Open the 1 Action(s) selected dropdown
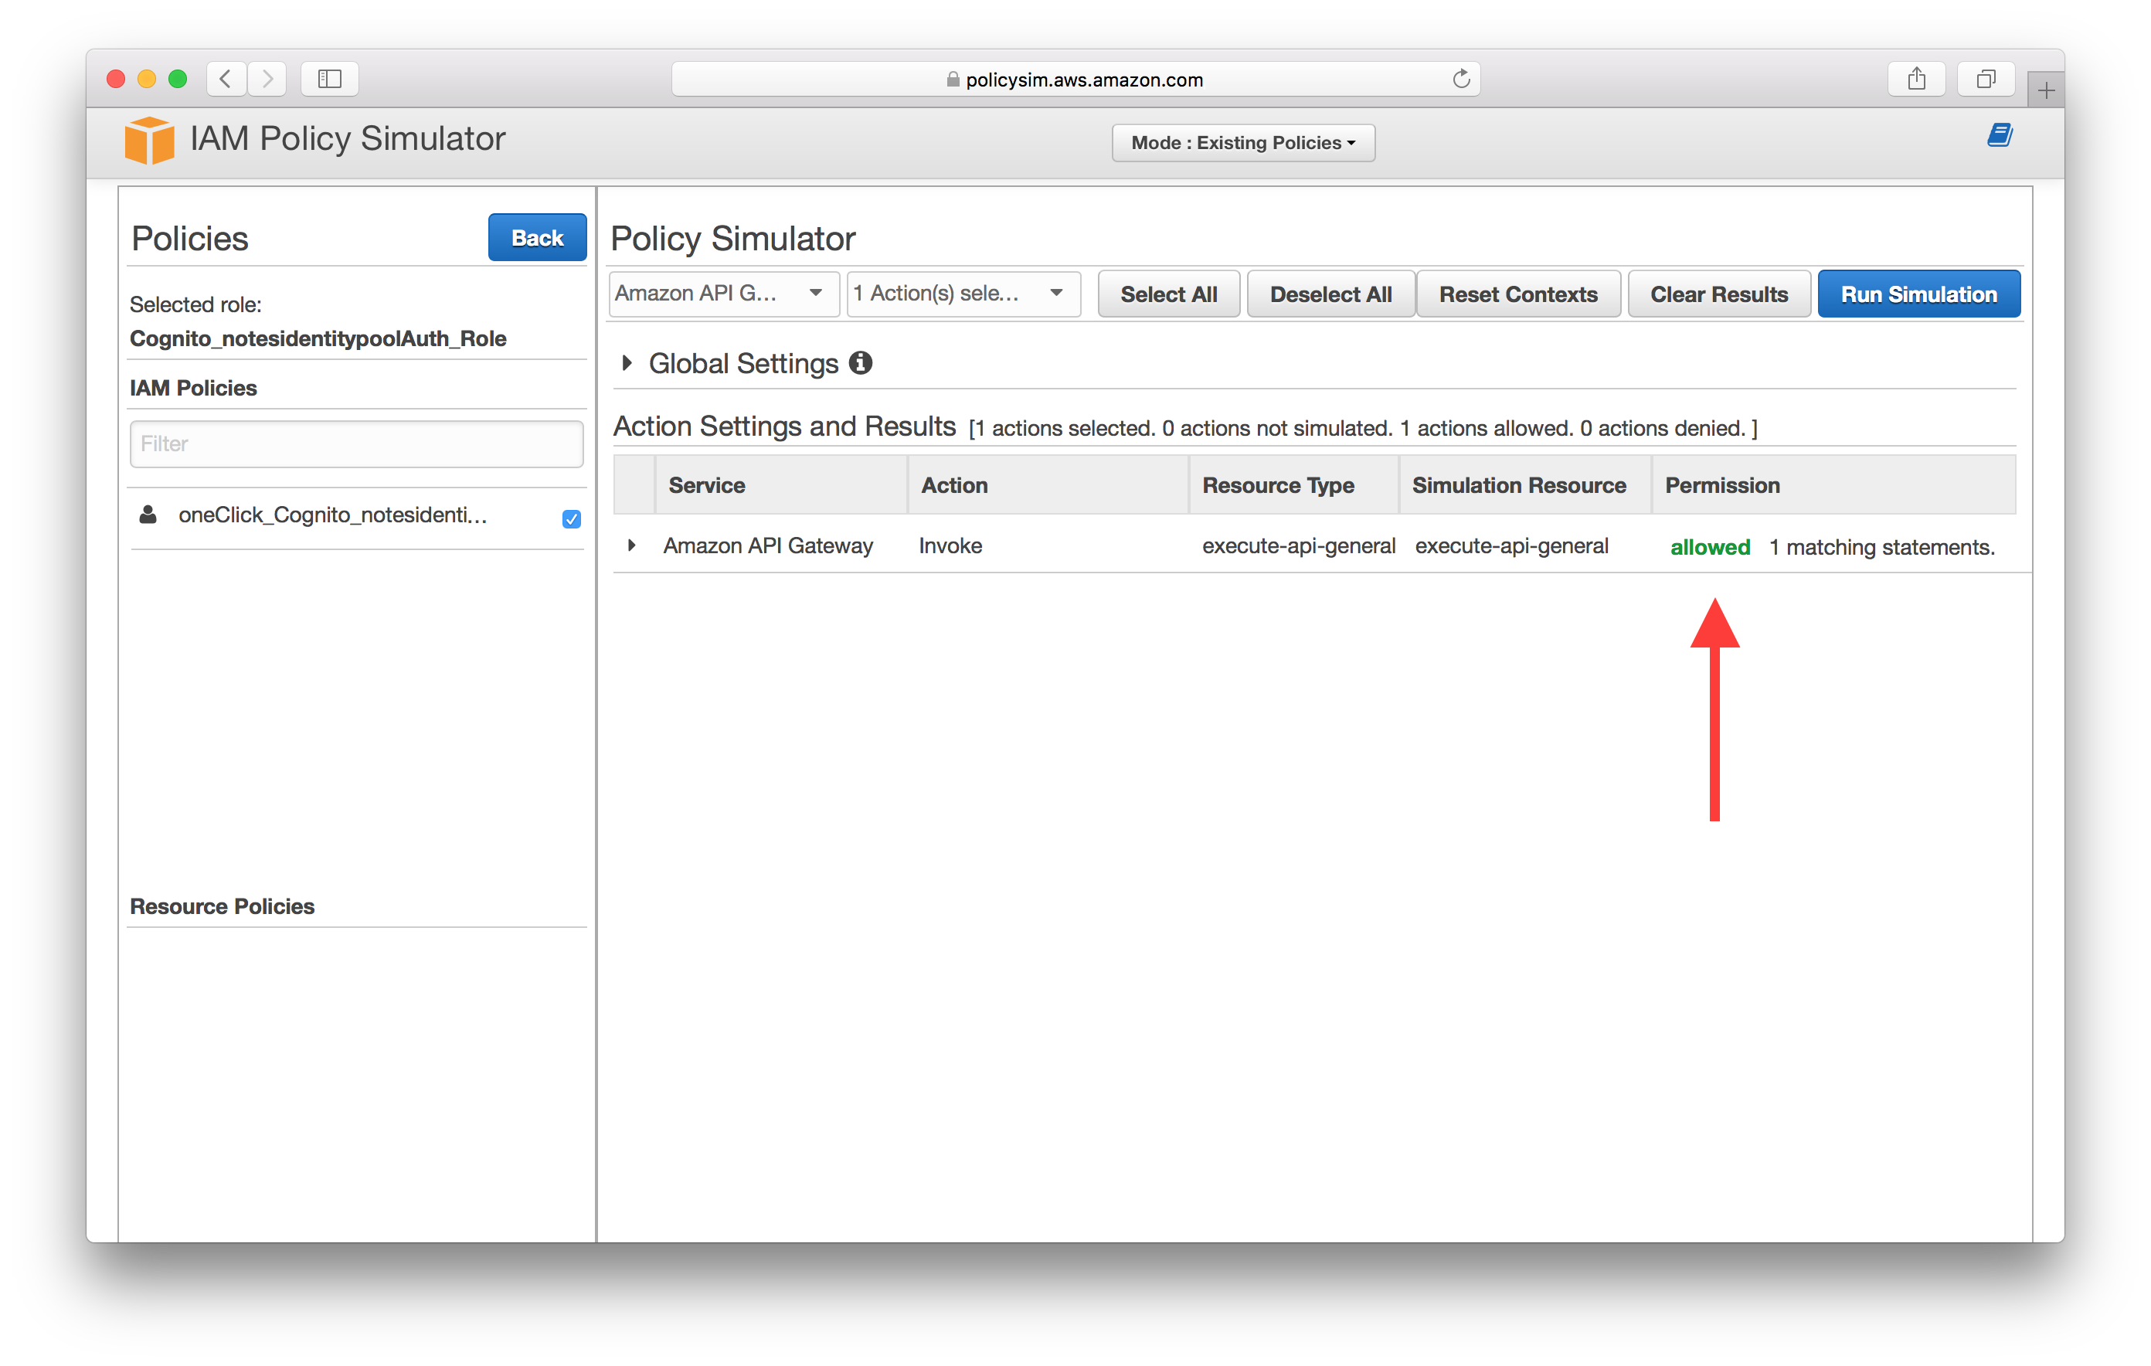The height and width of the screenshot is (1366, 2151). [x=960, y=295]
